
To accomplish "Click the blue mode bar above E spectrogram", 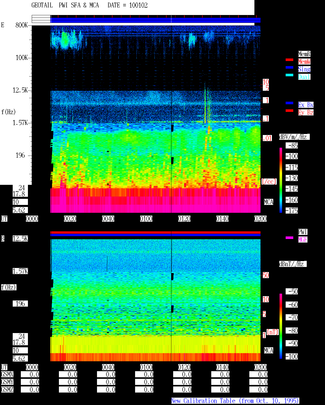I will [x=156, y=20].
